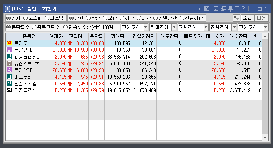273x148 pixels.
Task: Click the small play arrow in title bar
Action: pos(200,9)
